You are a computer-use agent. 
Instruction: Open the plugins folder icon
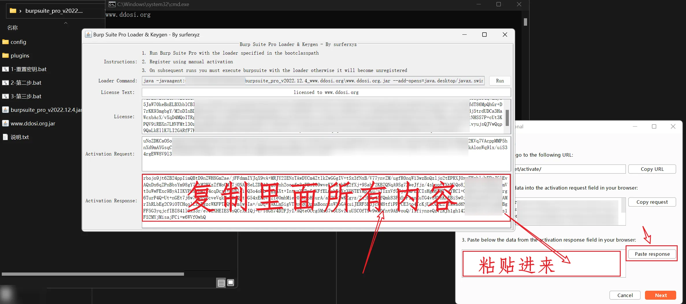pyautogui.click(x=5, y=55)
